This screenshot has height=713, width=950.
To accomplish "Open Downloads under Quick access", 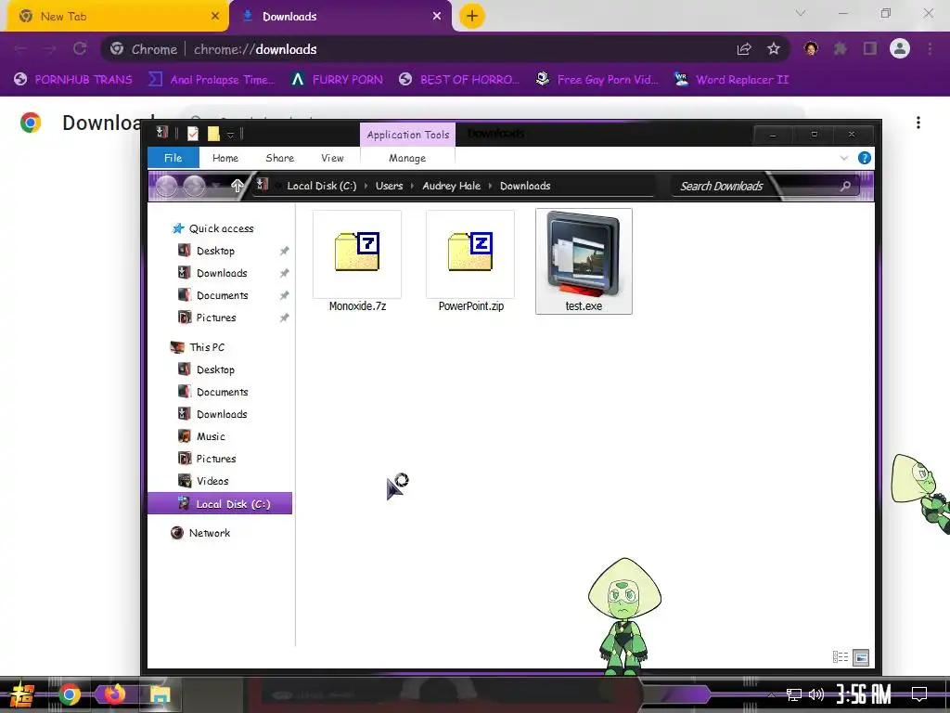I will click(222, 273).
